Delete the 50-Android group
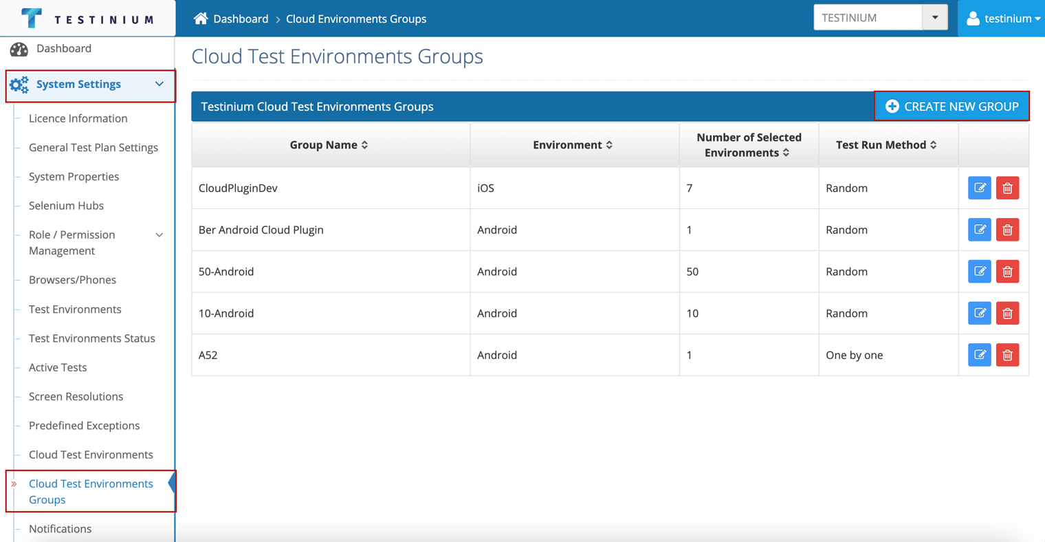This screenshot has height=542, width=1045. (x=1007, y=272)
